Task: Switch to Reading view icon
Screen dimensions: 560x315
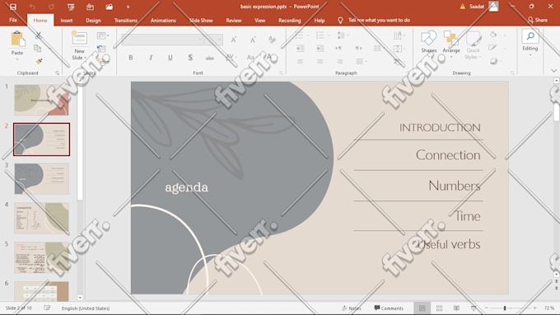Action: [x=456, y=308]
